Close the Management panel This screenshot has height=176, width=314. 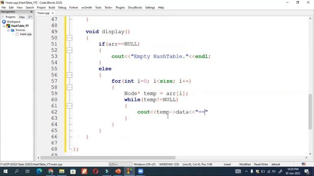pyautogui.click(x=31, y=12)
